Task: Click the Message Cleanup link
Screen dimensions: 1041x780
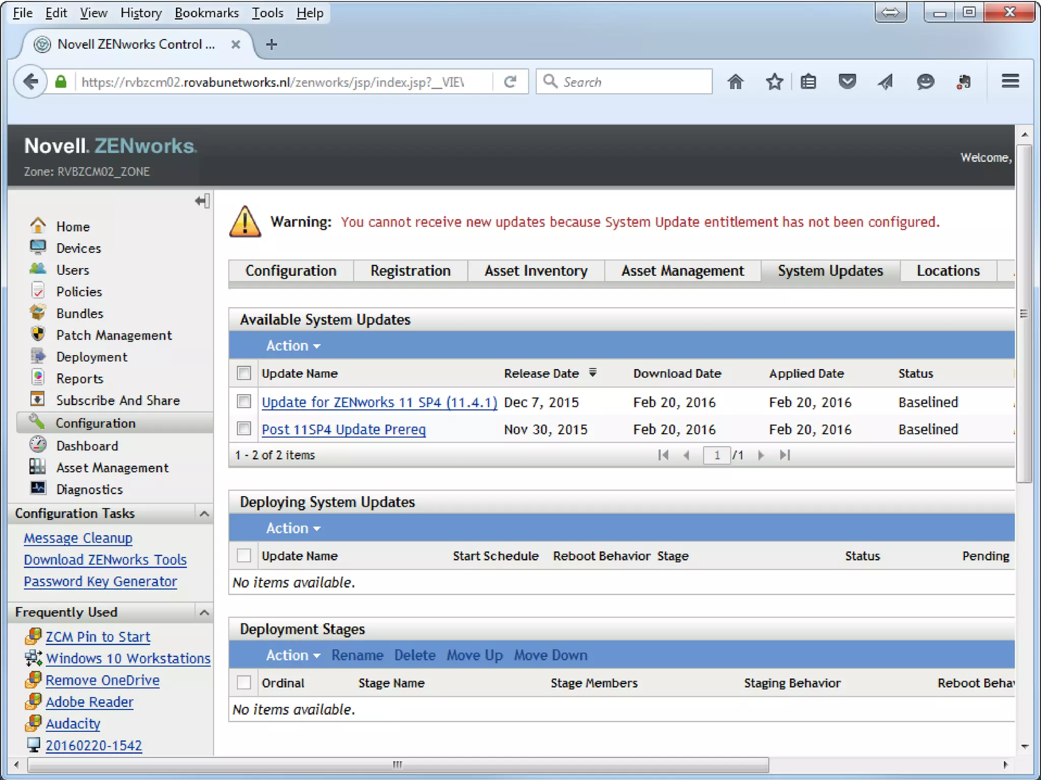Action: point(78,538)
